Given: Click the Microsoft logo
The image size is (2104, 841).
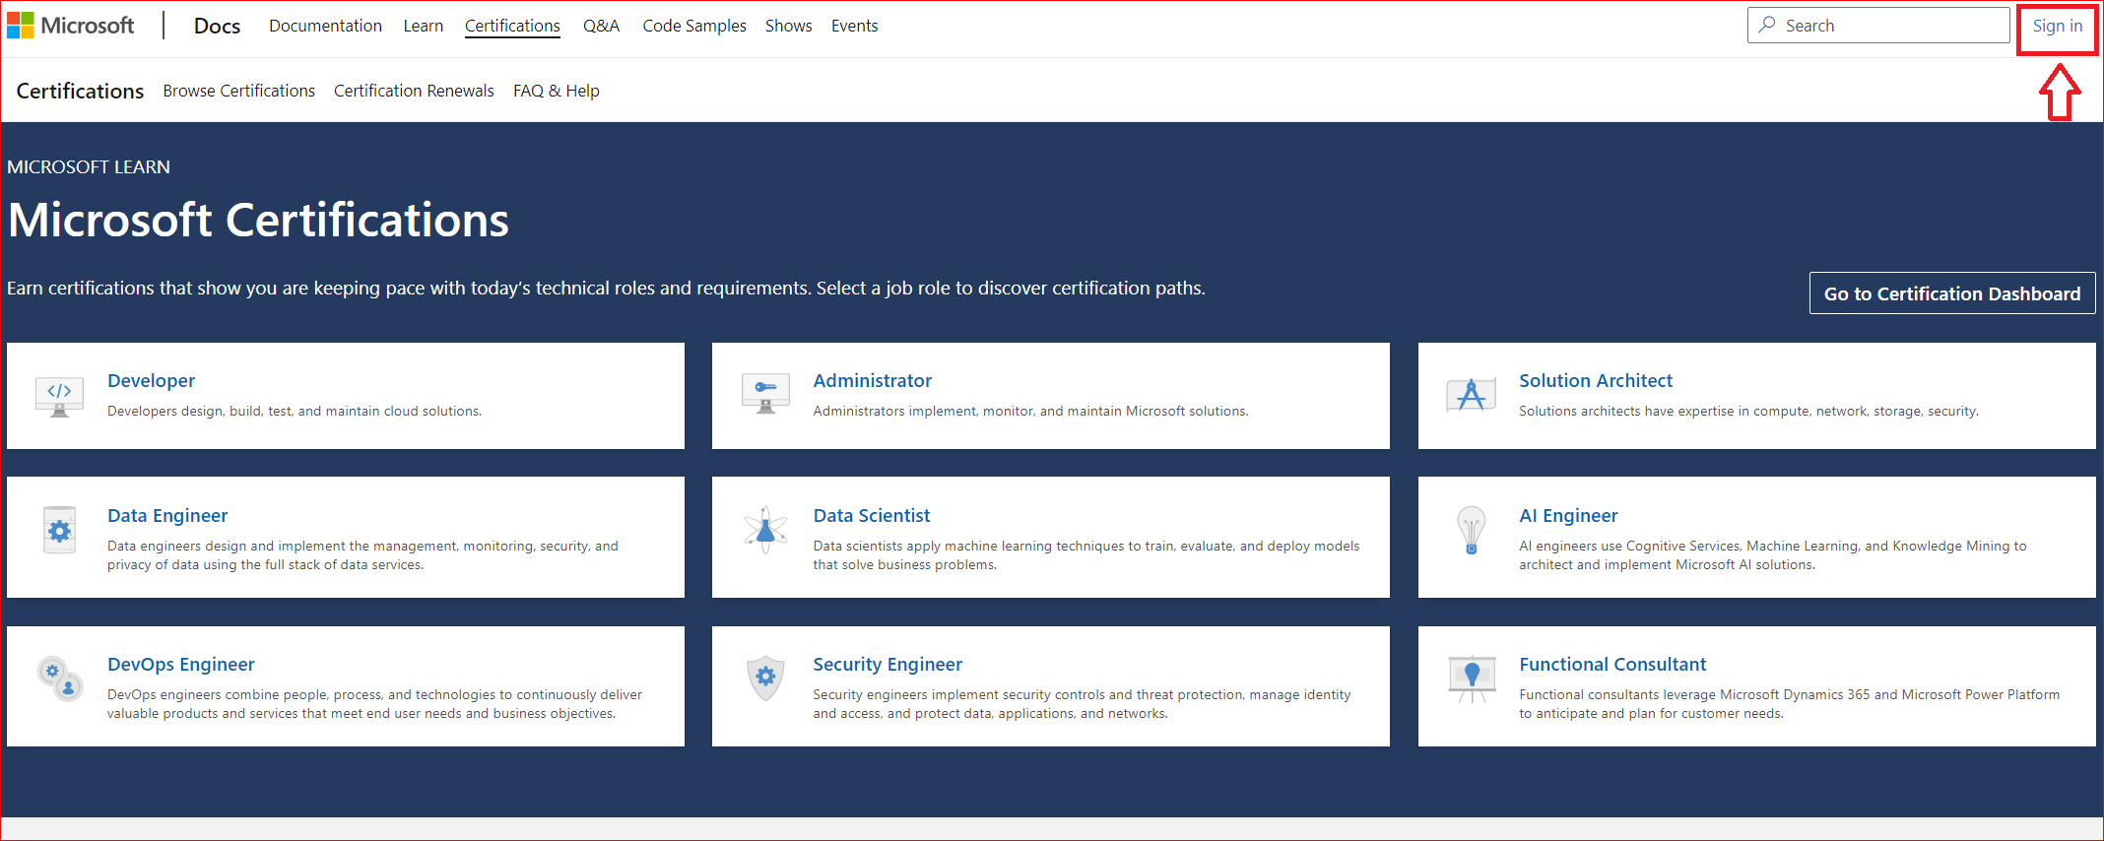Looking at the screenshot, I should coord(70,26).
